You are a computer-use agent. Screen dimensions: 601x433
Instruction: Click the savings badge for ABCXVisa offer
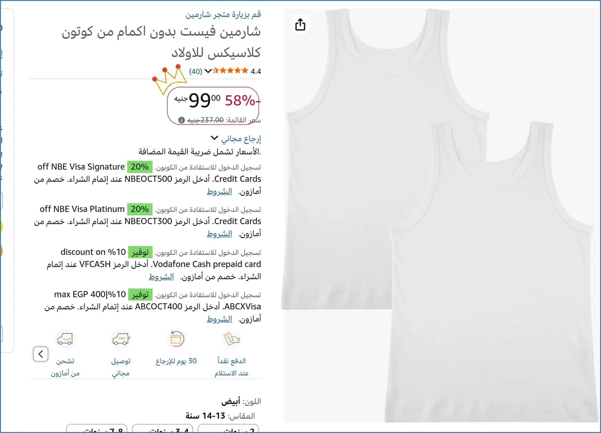point(141,294)
